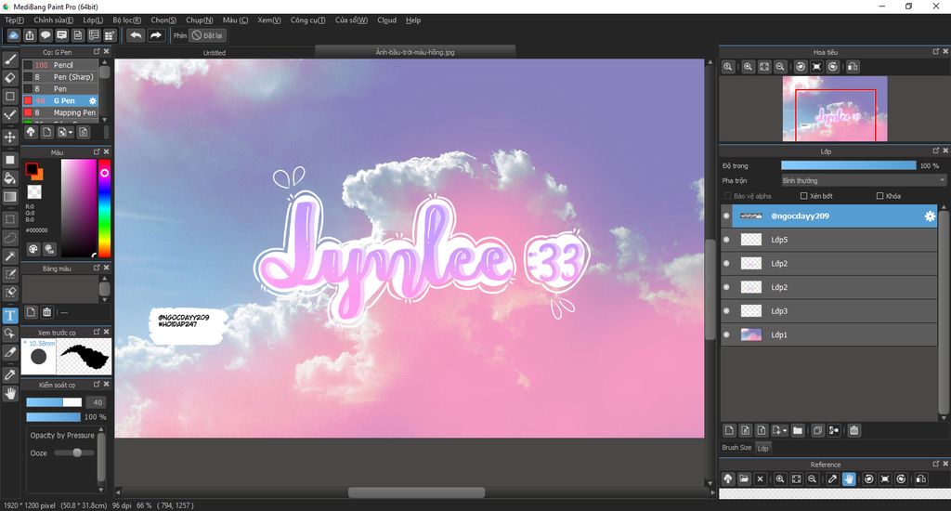
Task: Adjust the Độ trong opacity slider
Action: pyautogui.click(x=849, y=165)
